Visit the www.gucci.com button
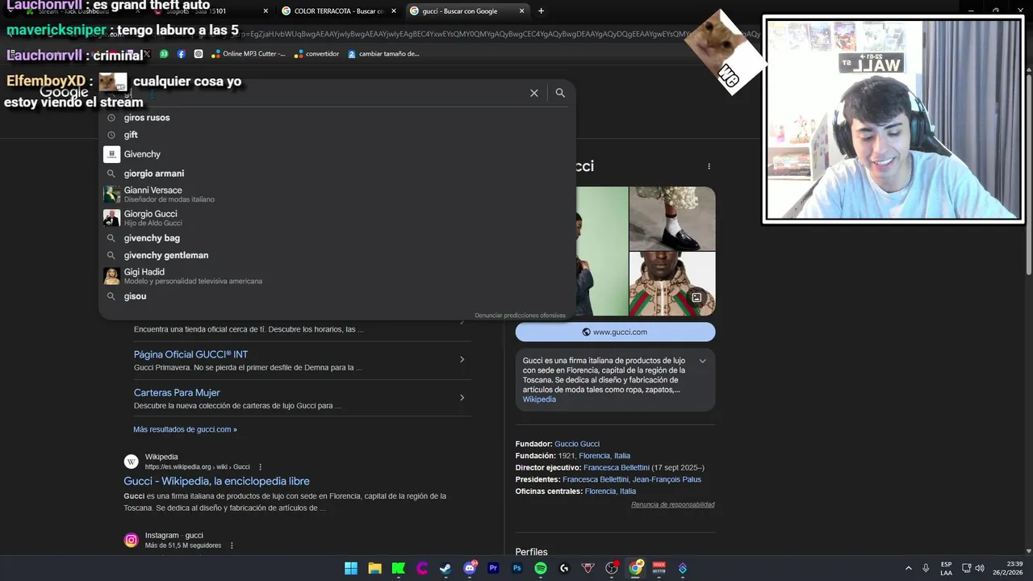 pos(615,332)
